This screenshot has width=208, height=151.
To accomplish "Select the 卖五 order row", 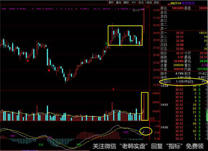I will pos(184,13).
